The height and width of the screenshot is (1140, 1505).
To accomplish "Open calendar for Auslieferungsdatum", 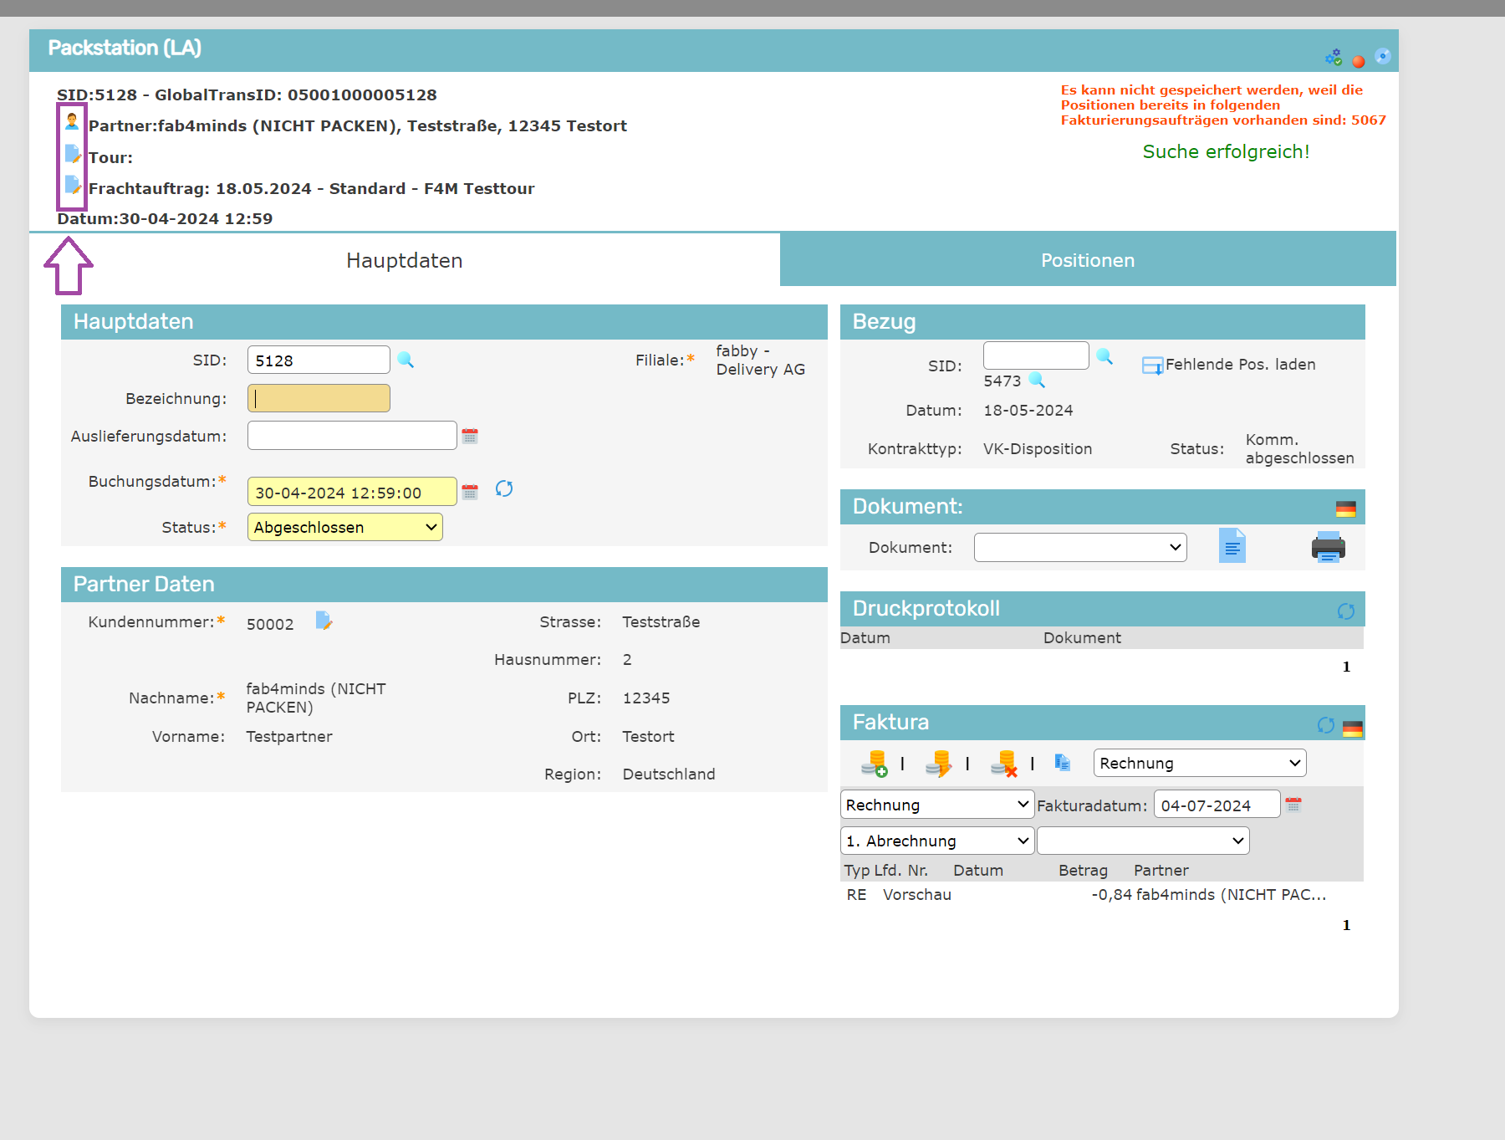I will 470,436.
